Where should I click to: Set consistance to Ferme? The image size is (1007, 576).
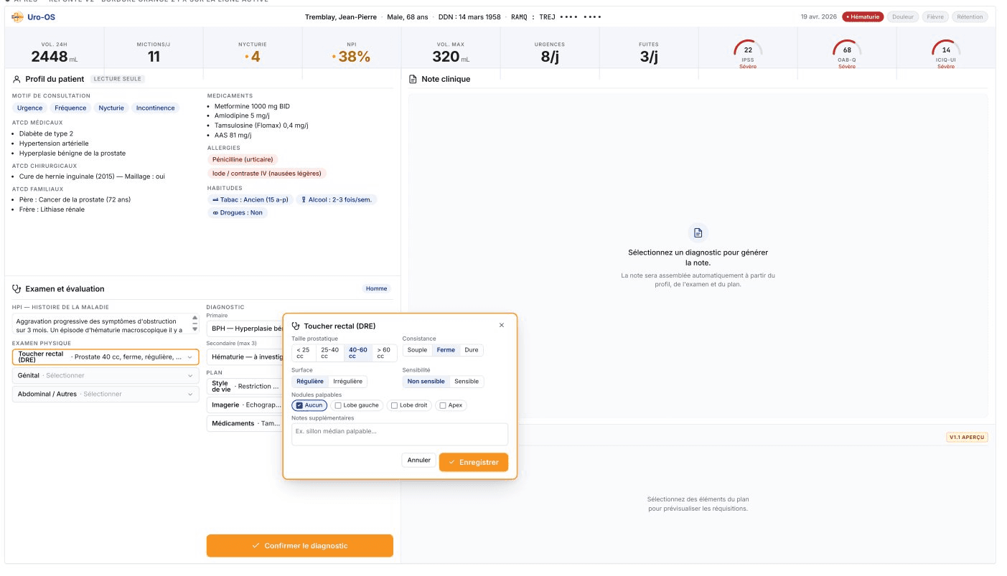click(x=446, y=350)
